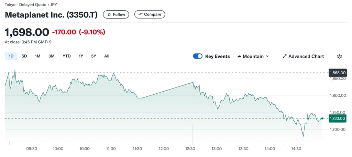The image size is (352, 157).
Task: Switch chart to YTD range
Action: coord(67,56)
